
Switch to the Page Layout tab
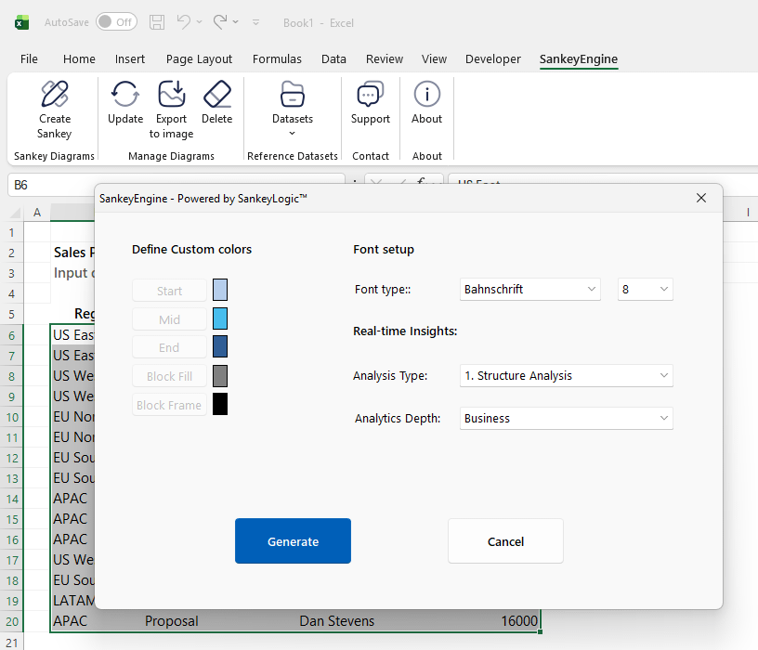199,58
